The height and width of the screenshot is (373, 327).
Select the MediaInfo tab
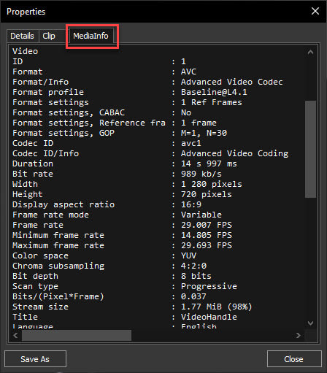click(x=91, y=36)
